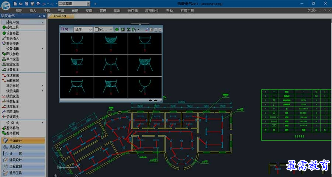The width and height of the screenshot is (332, 177).
Task: Open the 三维 ribbon tab
Action: coord(61,11)
